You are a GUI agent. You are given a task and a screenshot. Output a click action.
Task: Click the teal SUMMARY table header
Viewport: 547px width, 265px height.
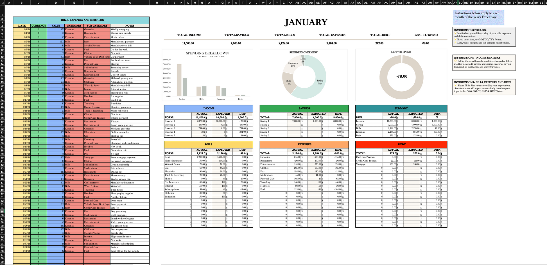click(401, 108)
